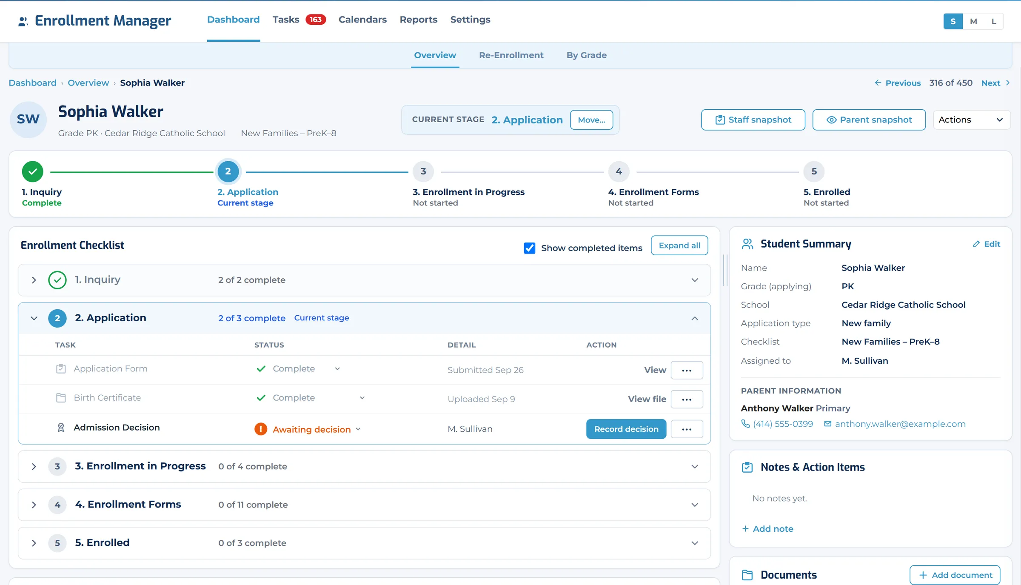
Task: Open more options for Admission Decision row
Action: pyautogui.click(x=687, y=429)
